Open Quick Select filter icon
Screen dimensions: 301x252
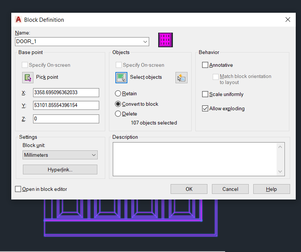point(181,78)
